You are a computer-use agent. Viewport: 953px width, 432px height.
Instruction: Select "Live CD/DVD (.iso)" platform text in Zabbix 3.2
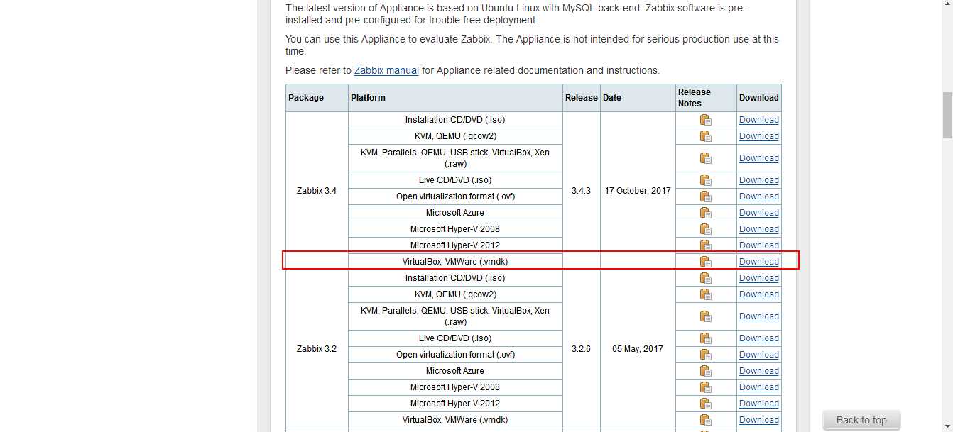tap(455, 338)
